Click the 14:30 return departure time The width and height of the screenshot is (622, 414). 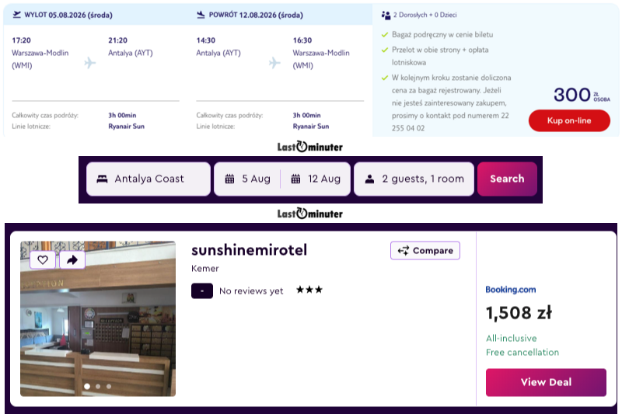point(206,40)
